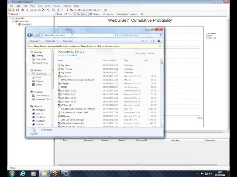Open Internet Explorer from the taskbar
The image size is (237, 177).
23,174
